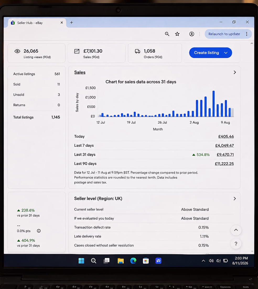Click the back-to-top up arrow button

(236, 230)
